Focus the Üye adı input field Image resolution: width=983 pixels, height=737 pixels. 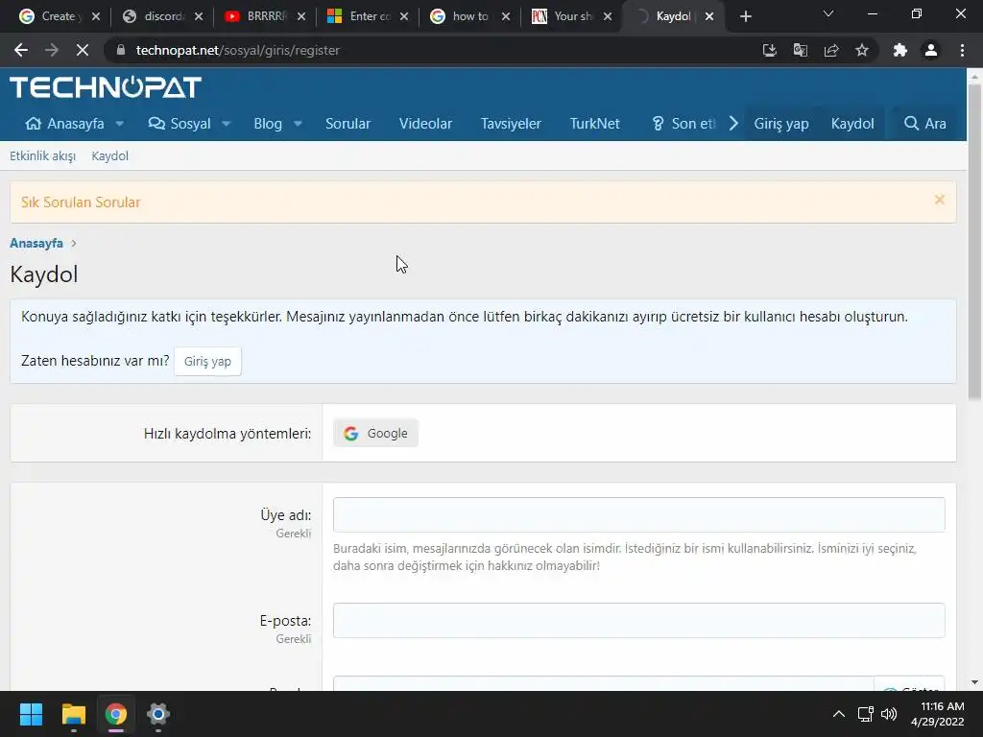click(x=638, y=514)
